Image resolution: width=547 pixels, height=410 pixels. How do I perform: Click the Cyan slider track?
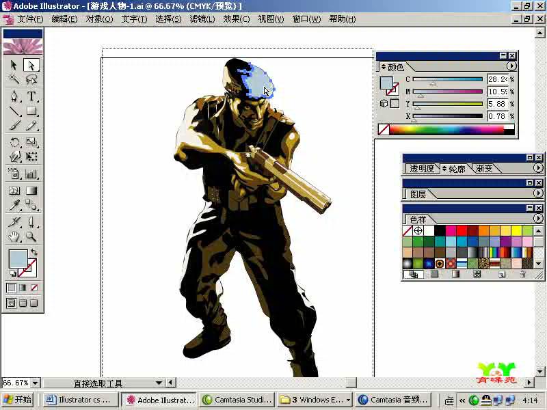[x=448, y=79]
